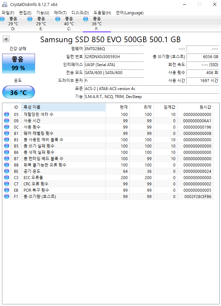Click status icon for attribute 09
Viewport: 221px width, 306px height.
(x=7, y=121)
